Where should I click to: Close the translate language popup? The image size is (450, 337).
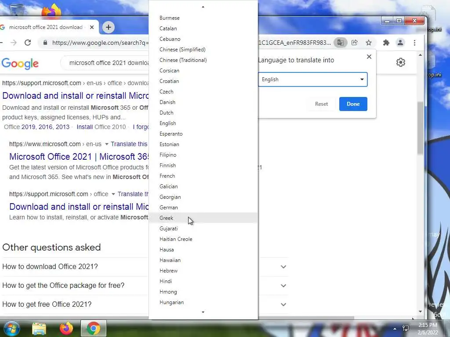tap(369, 57)
